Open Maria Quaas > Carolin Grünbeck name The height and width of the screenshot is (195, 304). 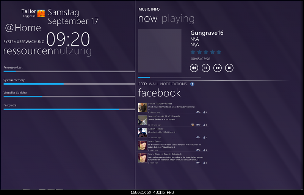(x=165, y=154)
